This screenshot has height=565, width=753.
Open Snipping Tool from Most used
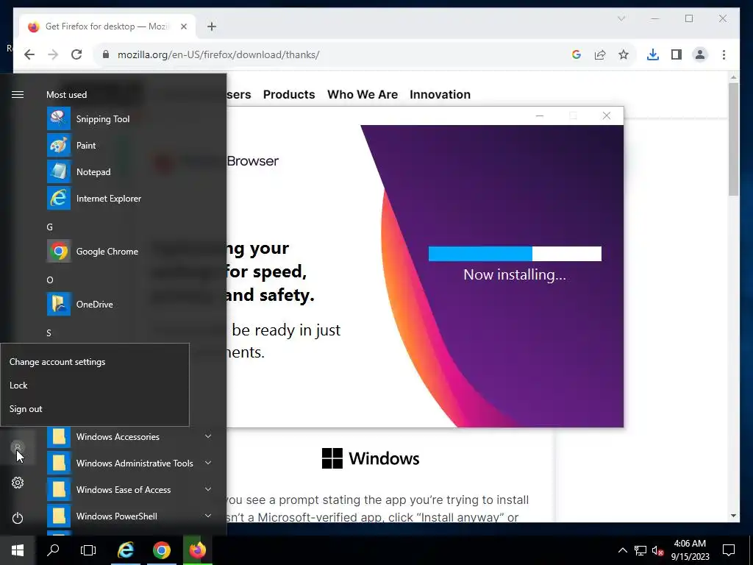tap(129, 118)
